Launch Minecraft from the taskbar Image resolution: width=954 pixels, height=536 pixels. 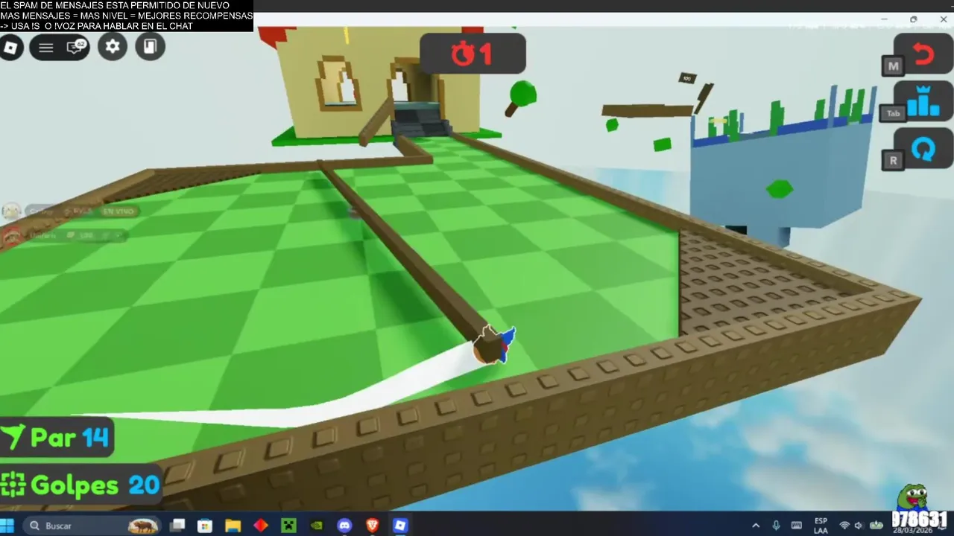coord(288,526)
